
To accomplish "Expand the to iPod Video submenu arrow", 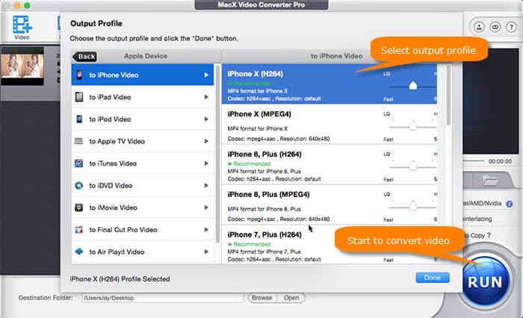I will pyautogui.click(x=206, y=119).
